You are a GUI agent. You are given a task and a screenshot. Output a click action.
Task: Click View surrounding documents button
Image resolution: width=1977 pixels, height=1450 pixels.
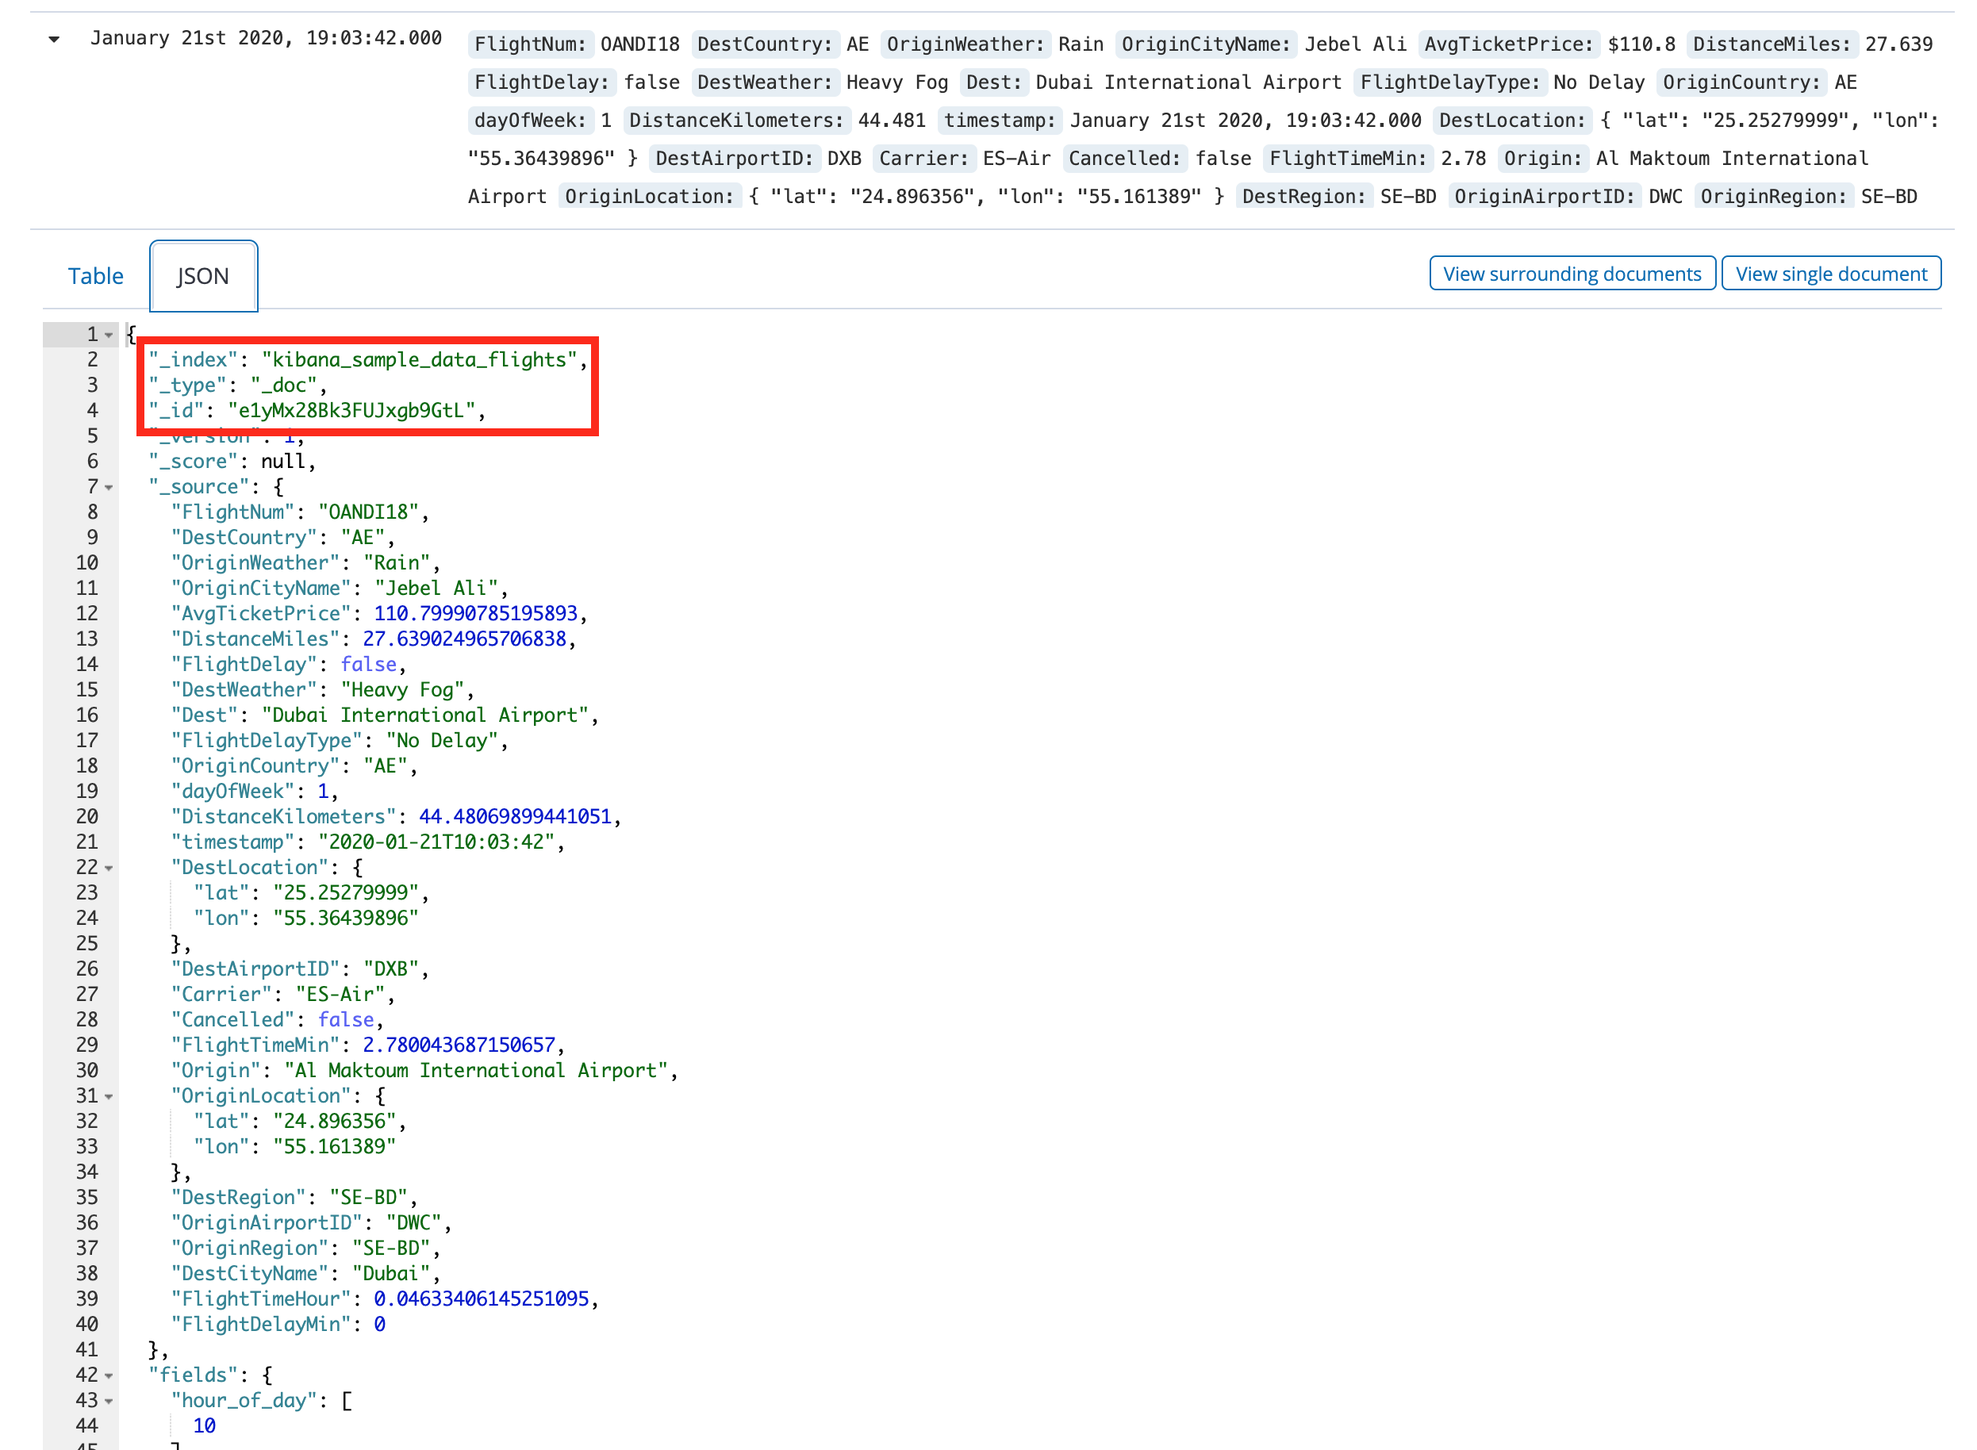[1572, 274]
